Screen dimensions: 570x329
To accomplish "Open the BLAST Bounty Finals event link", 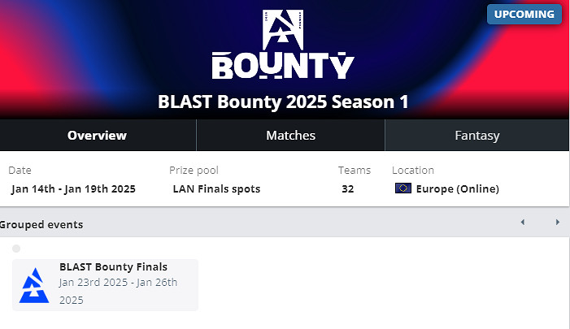I will pyautogui.click(x=113, y=266).
